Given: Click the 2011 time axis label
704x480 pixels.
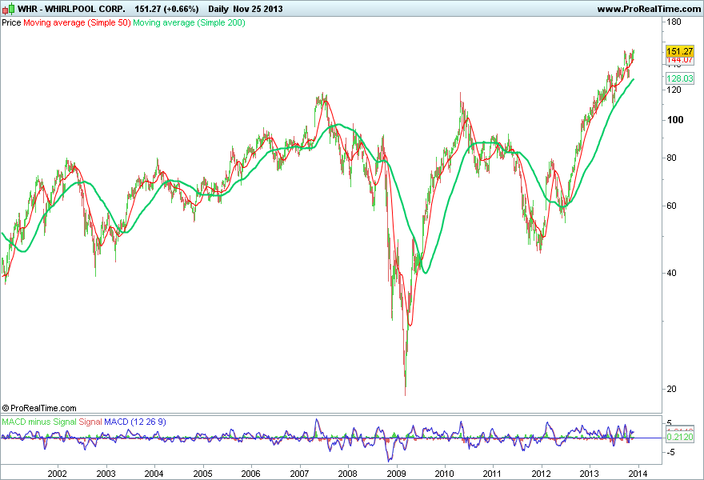Looking at the screenshot, I should point(492,474).
